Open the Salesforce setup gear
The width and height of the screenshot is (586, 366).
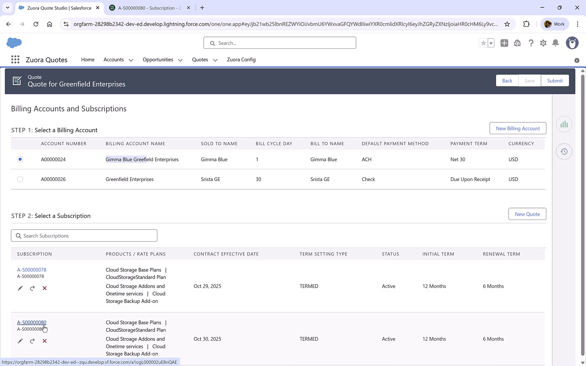pos(543,43)
